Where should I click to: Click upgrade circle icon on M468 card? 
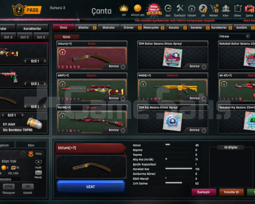click(143, 84)
